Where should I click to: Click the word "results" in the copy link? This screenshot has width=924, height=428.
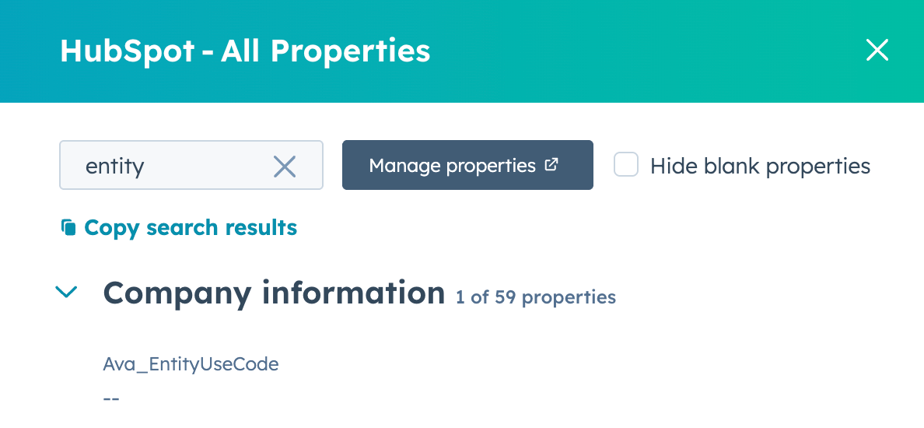tap(261, 228)
